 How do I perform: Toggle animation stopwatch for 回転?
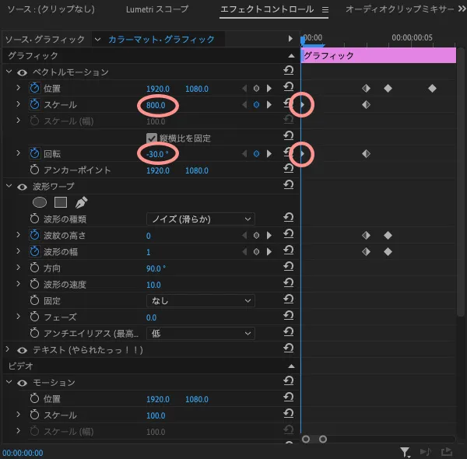click(x=34, y=154)
